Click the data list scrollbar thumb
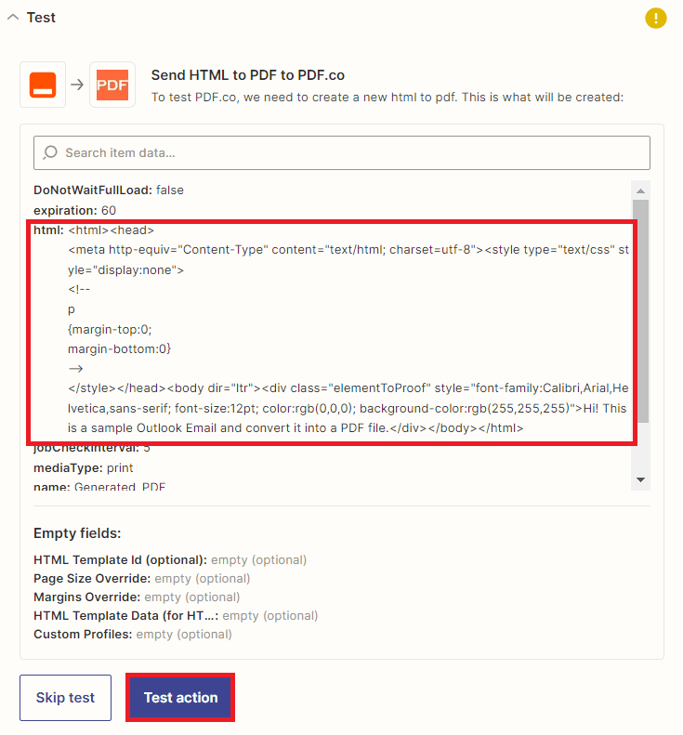683x735 pixels. 640,307
